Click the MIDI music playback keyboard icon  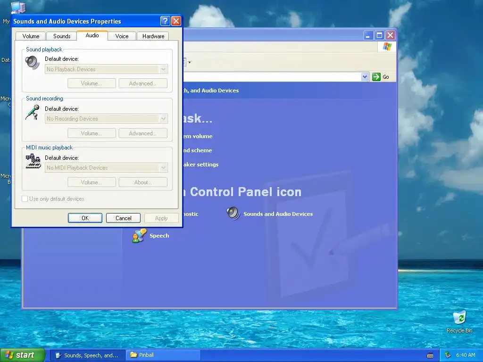point(33,161)
